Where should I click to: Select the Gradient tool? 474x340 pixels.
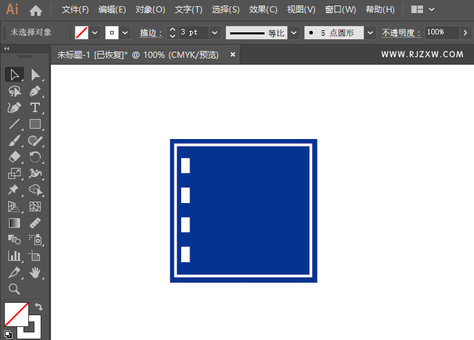(x=14, y=223)
